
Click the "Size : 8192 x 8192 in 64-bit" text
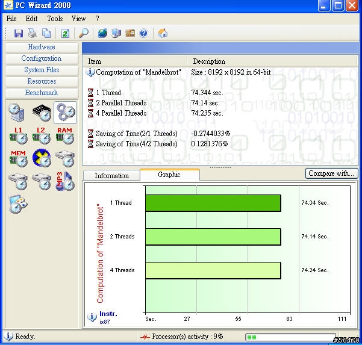(231, 72)
